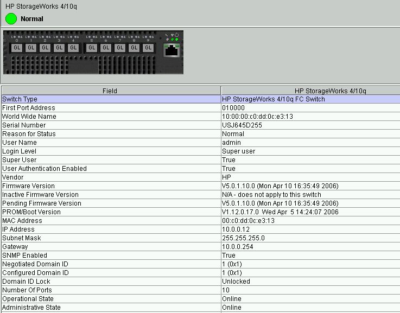Select MAC Address value 00:c0:dd:0c:e3:13
This screenshot has height=313, width=400.
click(x=248, y=220)
